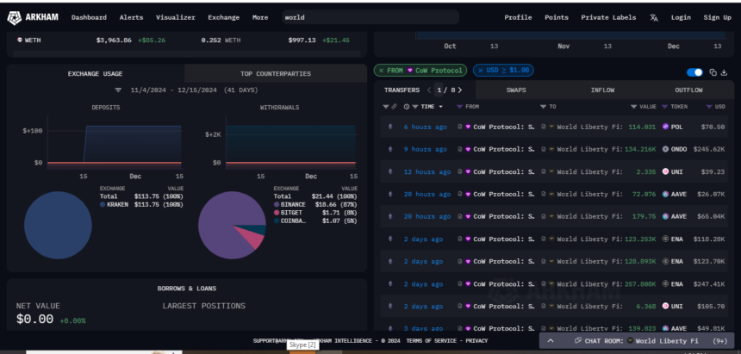Screen dimensions: 741x354
Task: Click the UNI token icon in the $39.23 row
Action: point(666,171)
